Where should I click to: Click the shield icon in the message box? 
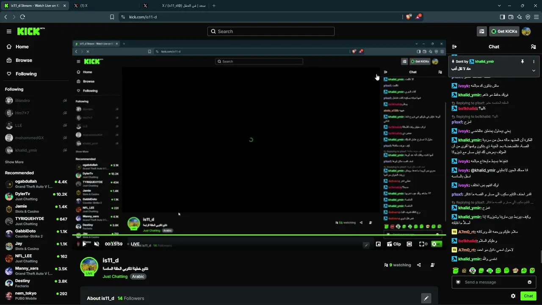(458, 282)
